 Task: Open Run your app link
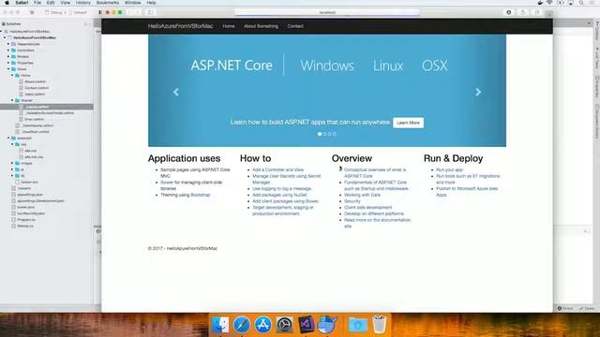(x=449, y=169)
